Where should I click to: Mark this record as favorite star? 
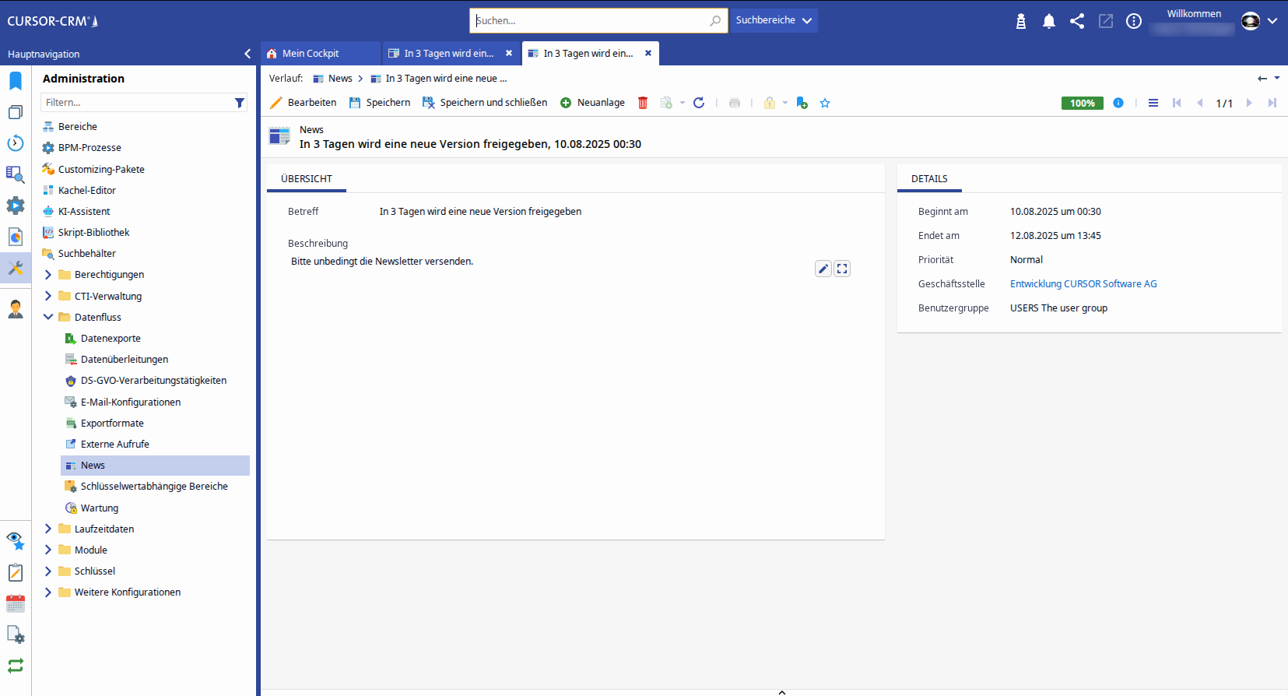coord(825,103)
